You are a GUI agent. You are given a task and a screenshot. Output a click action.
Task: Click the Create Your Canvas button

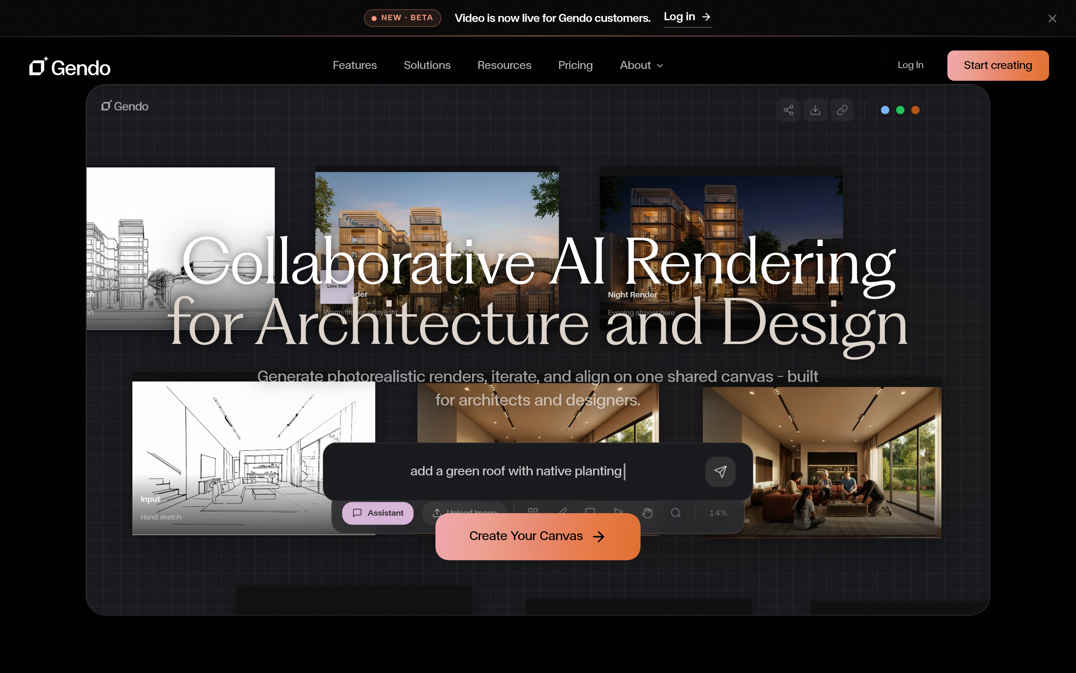(x=538, y=536)
